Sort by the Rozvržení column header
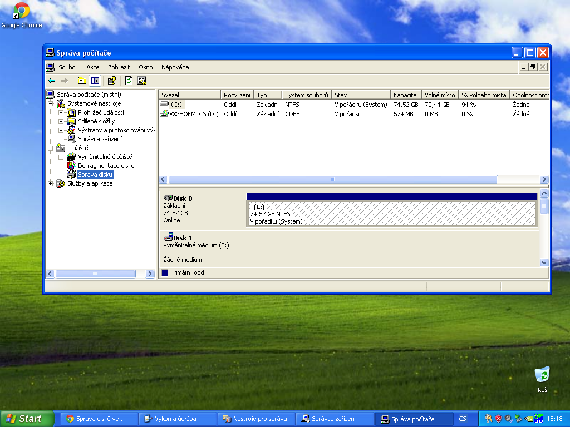 (x=237, y=95)
